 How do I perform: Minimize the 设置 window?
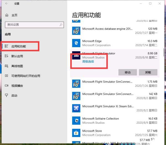pyautogui.click(x=141, y=4)
